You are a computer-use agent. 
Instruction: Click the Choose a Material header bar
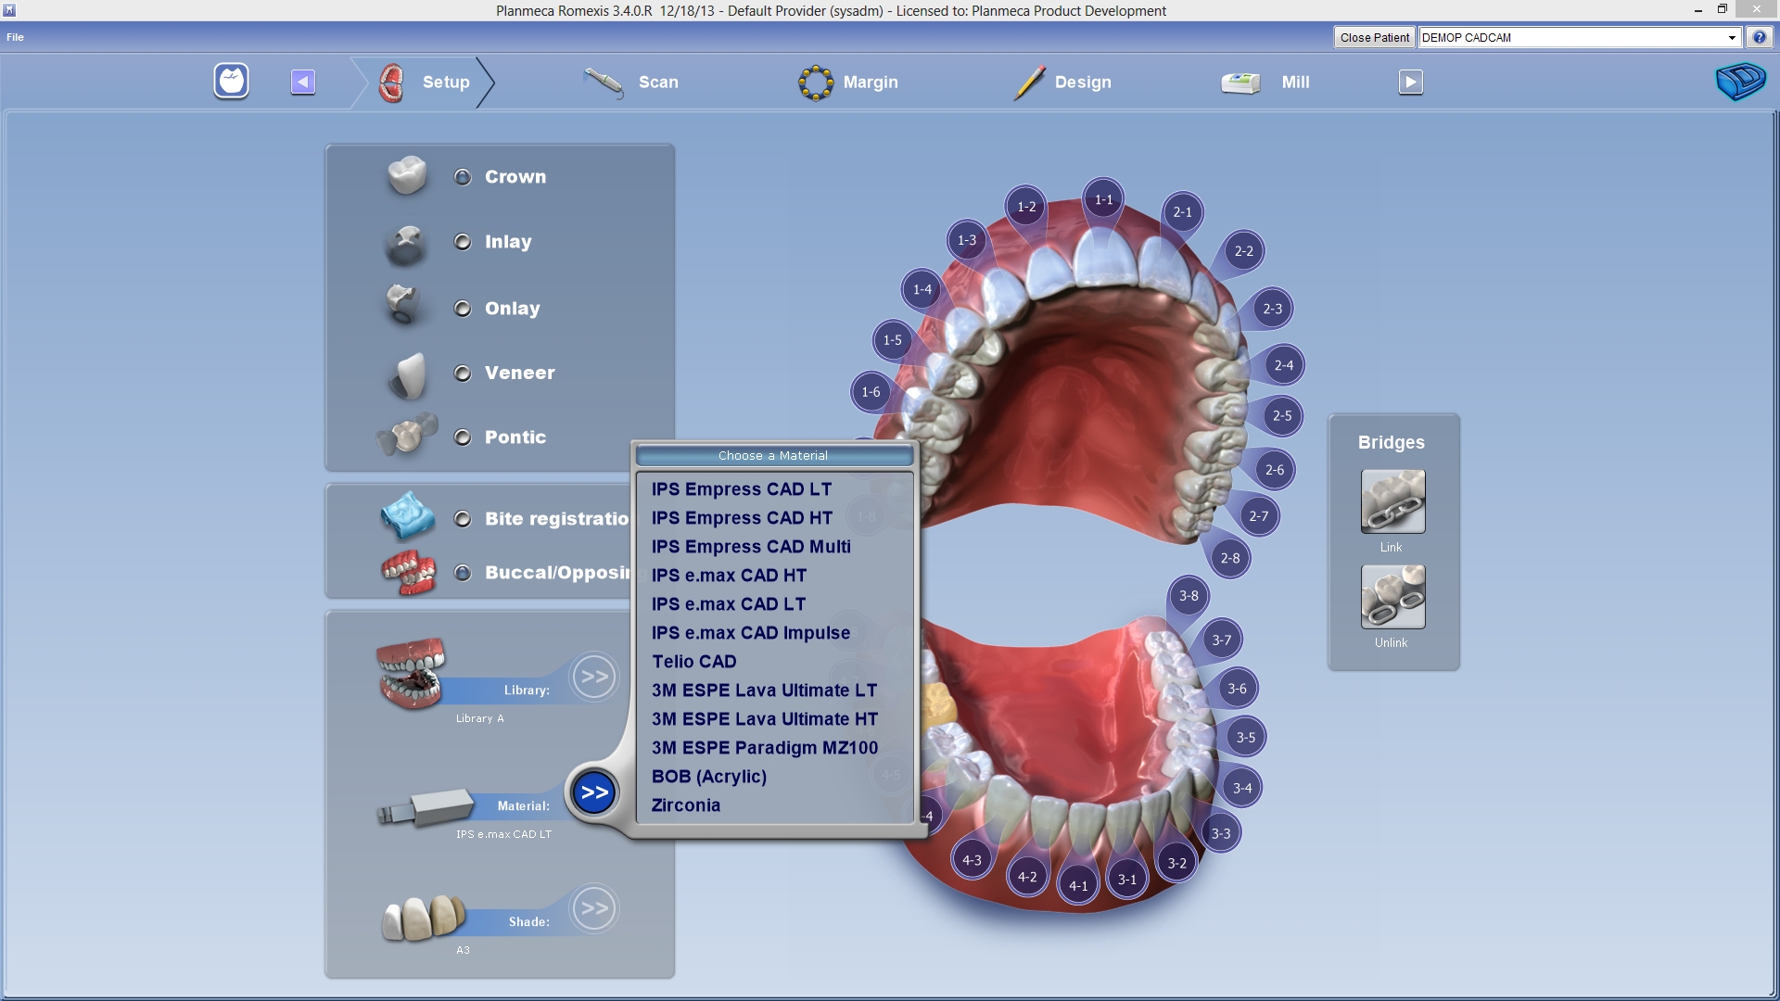point(773,455)
